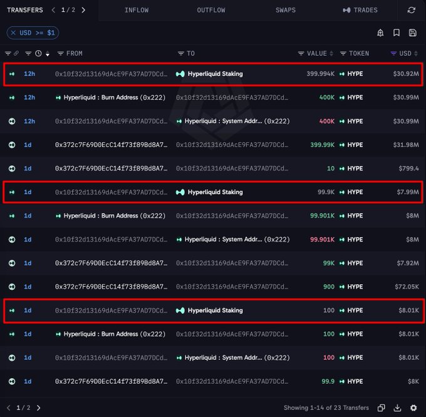This screenshot has width=426, height=417.
Task: Open the SWAPS tab
Action: point(286,10)
